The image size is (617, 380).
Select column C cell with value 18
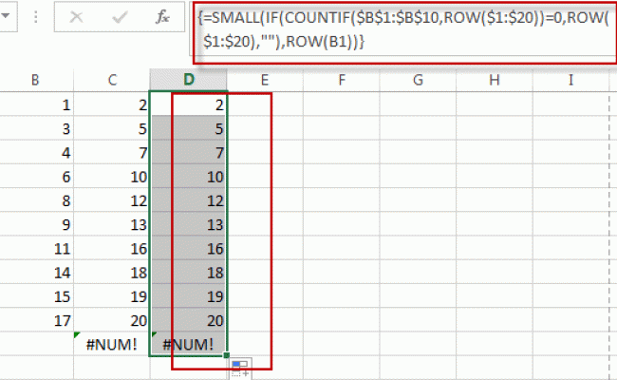112,273
